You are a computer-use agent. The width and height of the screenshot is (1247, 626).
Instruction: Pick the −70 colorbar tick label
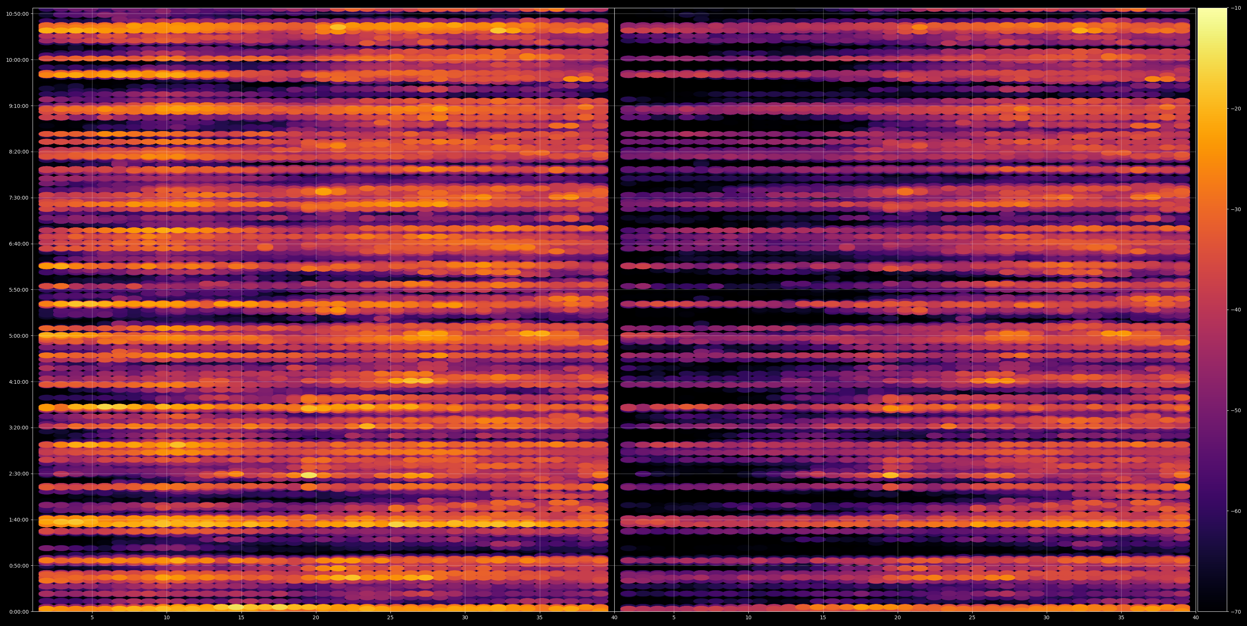1236,611
